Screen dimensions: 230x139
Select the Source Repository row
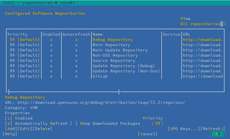(x=115, y=61)
